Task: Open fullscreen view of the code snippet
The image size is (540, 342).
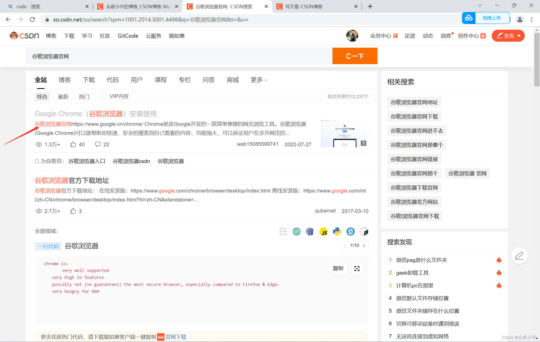Action: pyautogui.click(x=357, y=268)
